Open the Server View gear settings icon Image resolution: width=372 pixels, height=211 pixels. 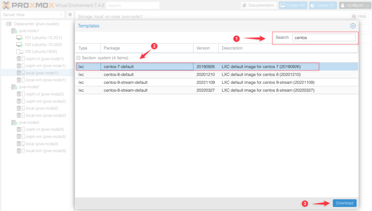pyautogui.click(x=70, y=15)
